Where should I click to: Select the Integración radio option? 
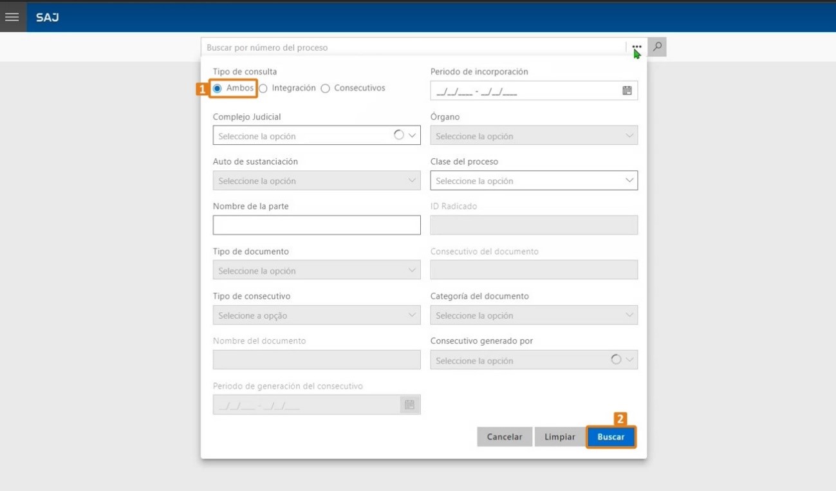(263, 88)
